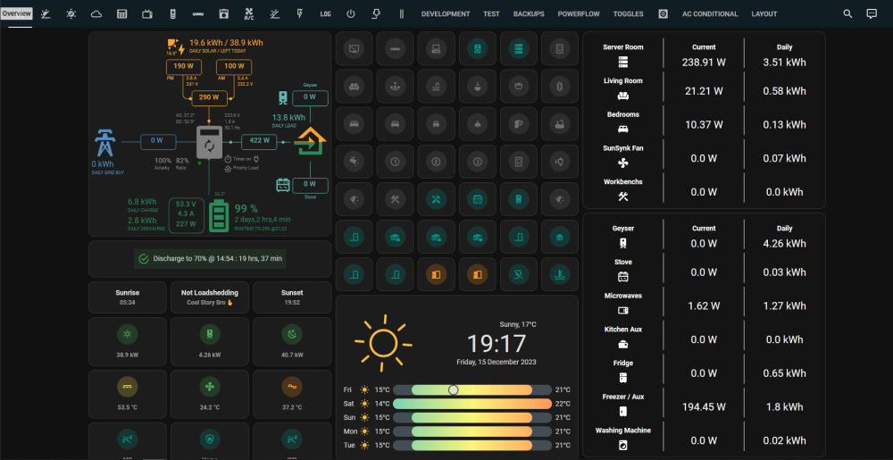Select the Overview tab

16,13
